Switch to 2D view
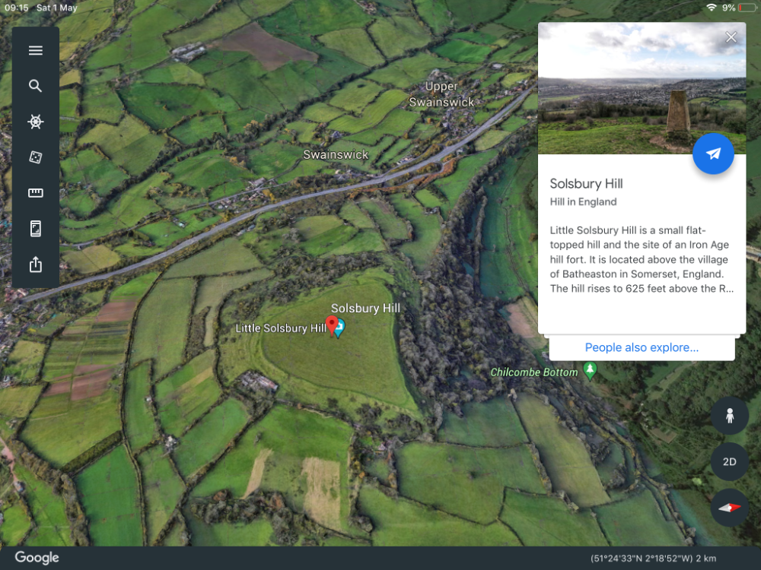761x570 pixels. (x=730, y=461)
